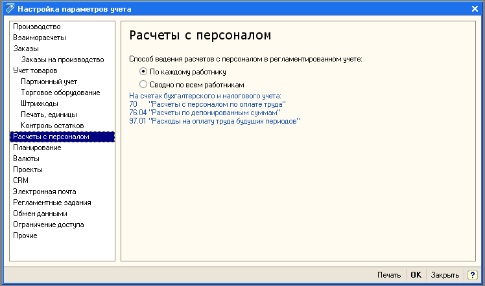
Task: Select 'Валюты' in the list
Action: point(26,159)
